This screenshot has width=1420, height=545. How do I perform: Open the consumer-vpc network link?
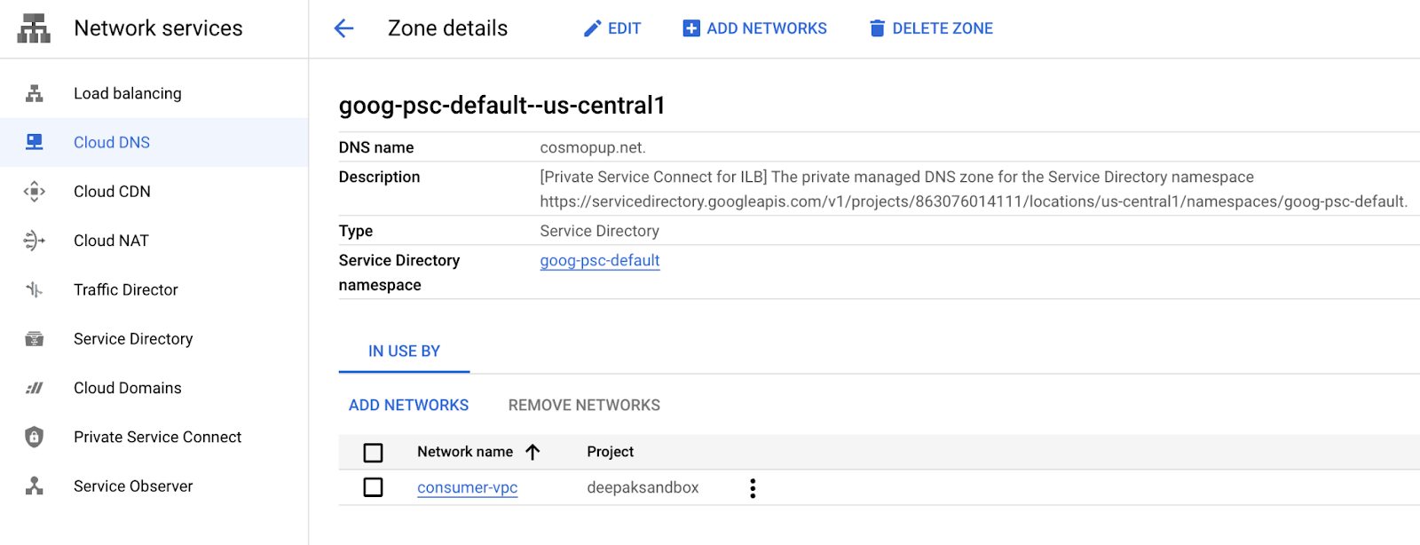click(x=468, y=487)
